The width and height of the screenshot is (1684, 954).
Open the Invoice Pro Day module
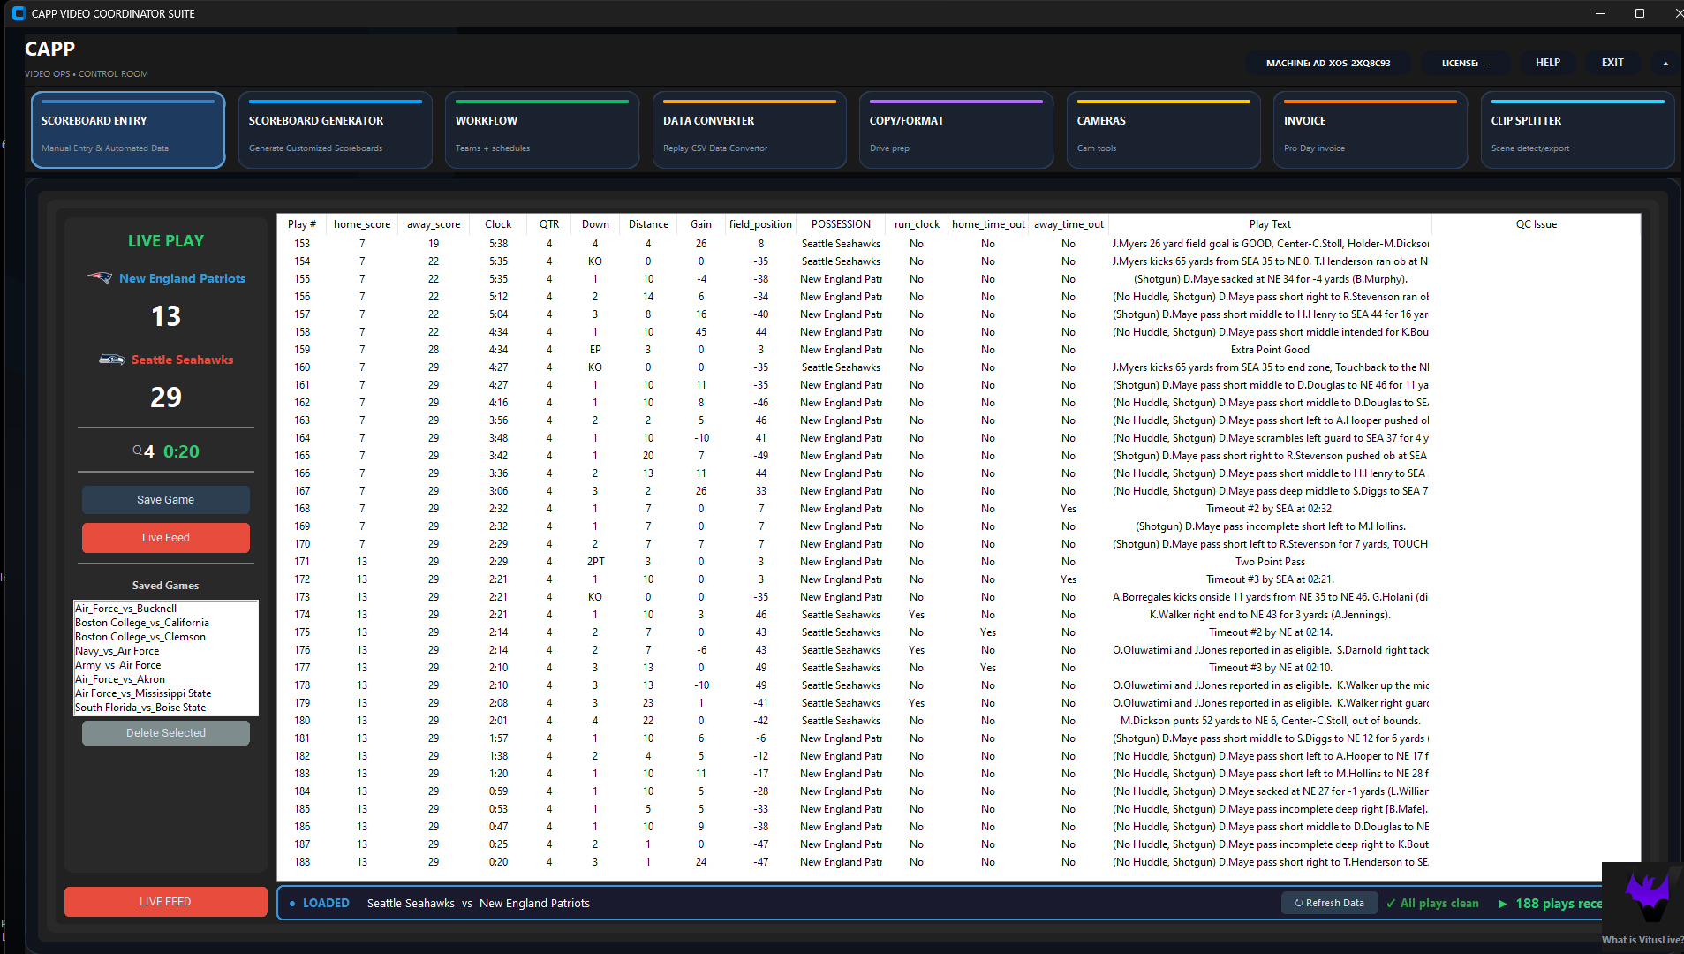coord(1369,131)
